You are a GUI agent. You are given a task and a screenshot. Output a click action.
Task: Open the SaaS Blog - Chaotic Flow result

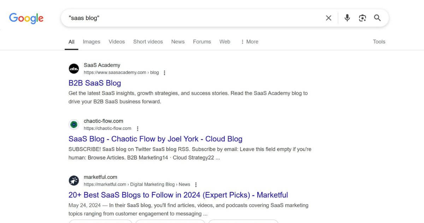point(155,139)
